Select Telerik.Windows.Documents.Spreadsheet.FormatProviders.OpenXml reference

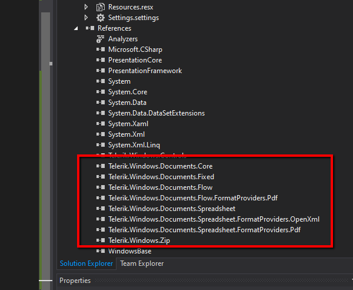pos(214,219)
